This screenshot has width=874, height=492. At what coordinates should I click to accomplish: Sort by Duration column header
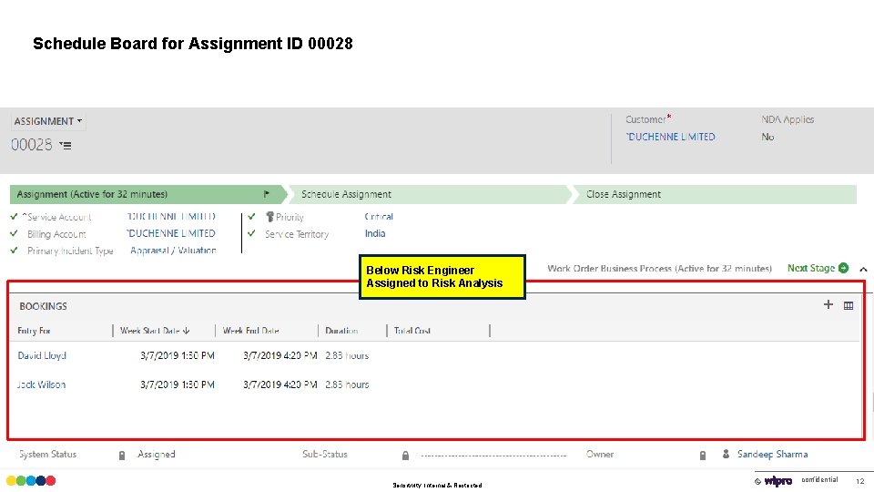click(x=341, y=331)
